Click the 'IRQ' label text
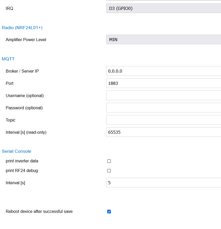 9,8
